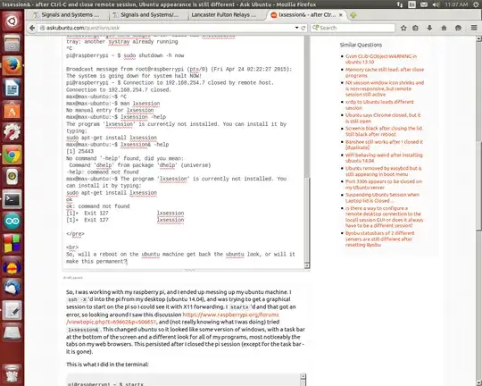Open the Ubuntu Dash home launcher

click(x=12, y=21)
